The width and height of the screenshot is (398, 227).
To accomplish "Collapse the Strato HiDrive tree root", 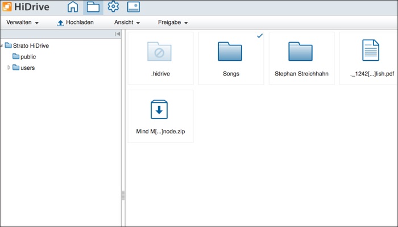I will 2,45.
